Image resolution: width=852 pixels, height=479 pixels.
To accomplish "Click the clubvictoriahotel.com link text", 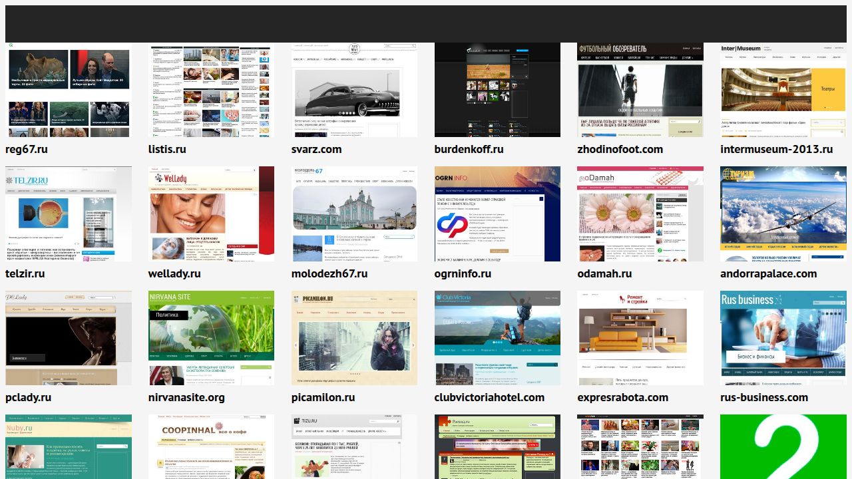I will click(489, 397).
